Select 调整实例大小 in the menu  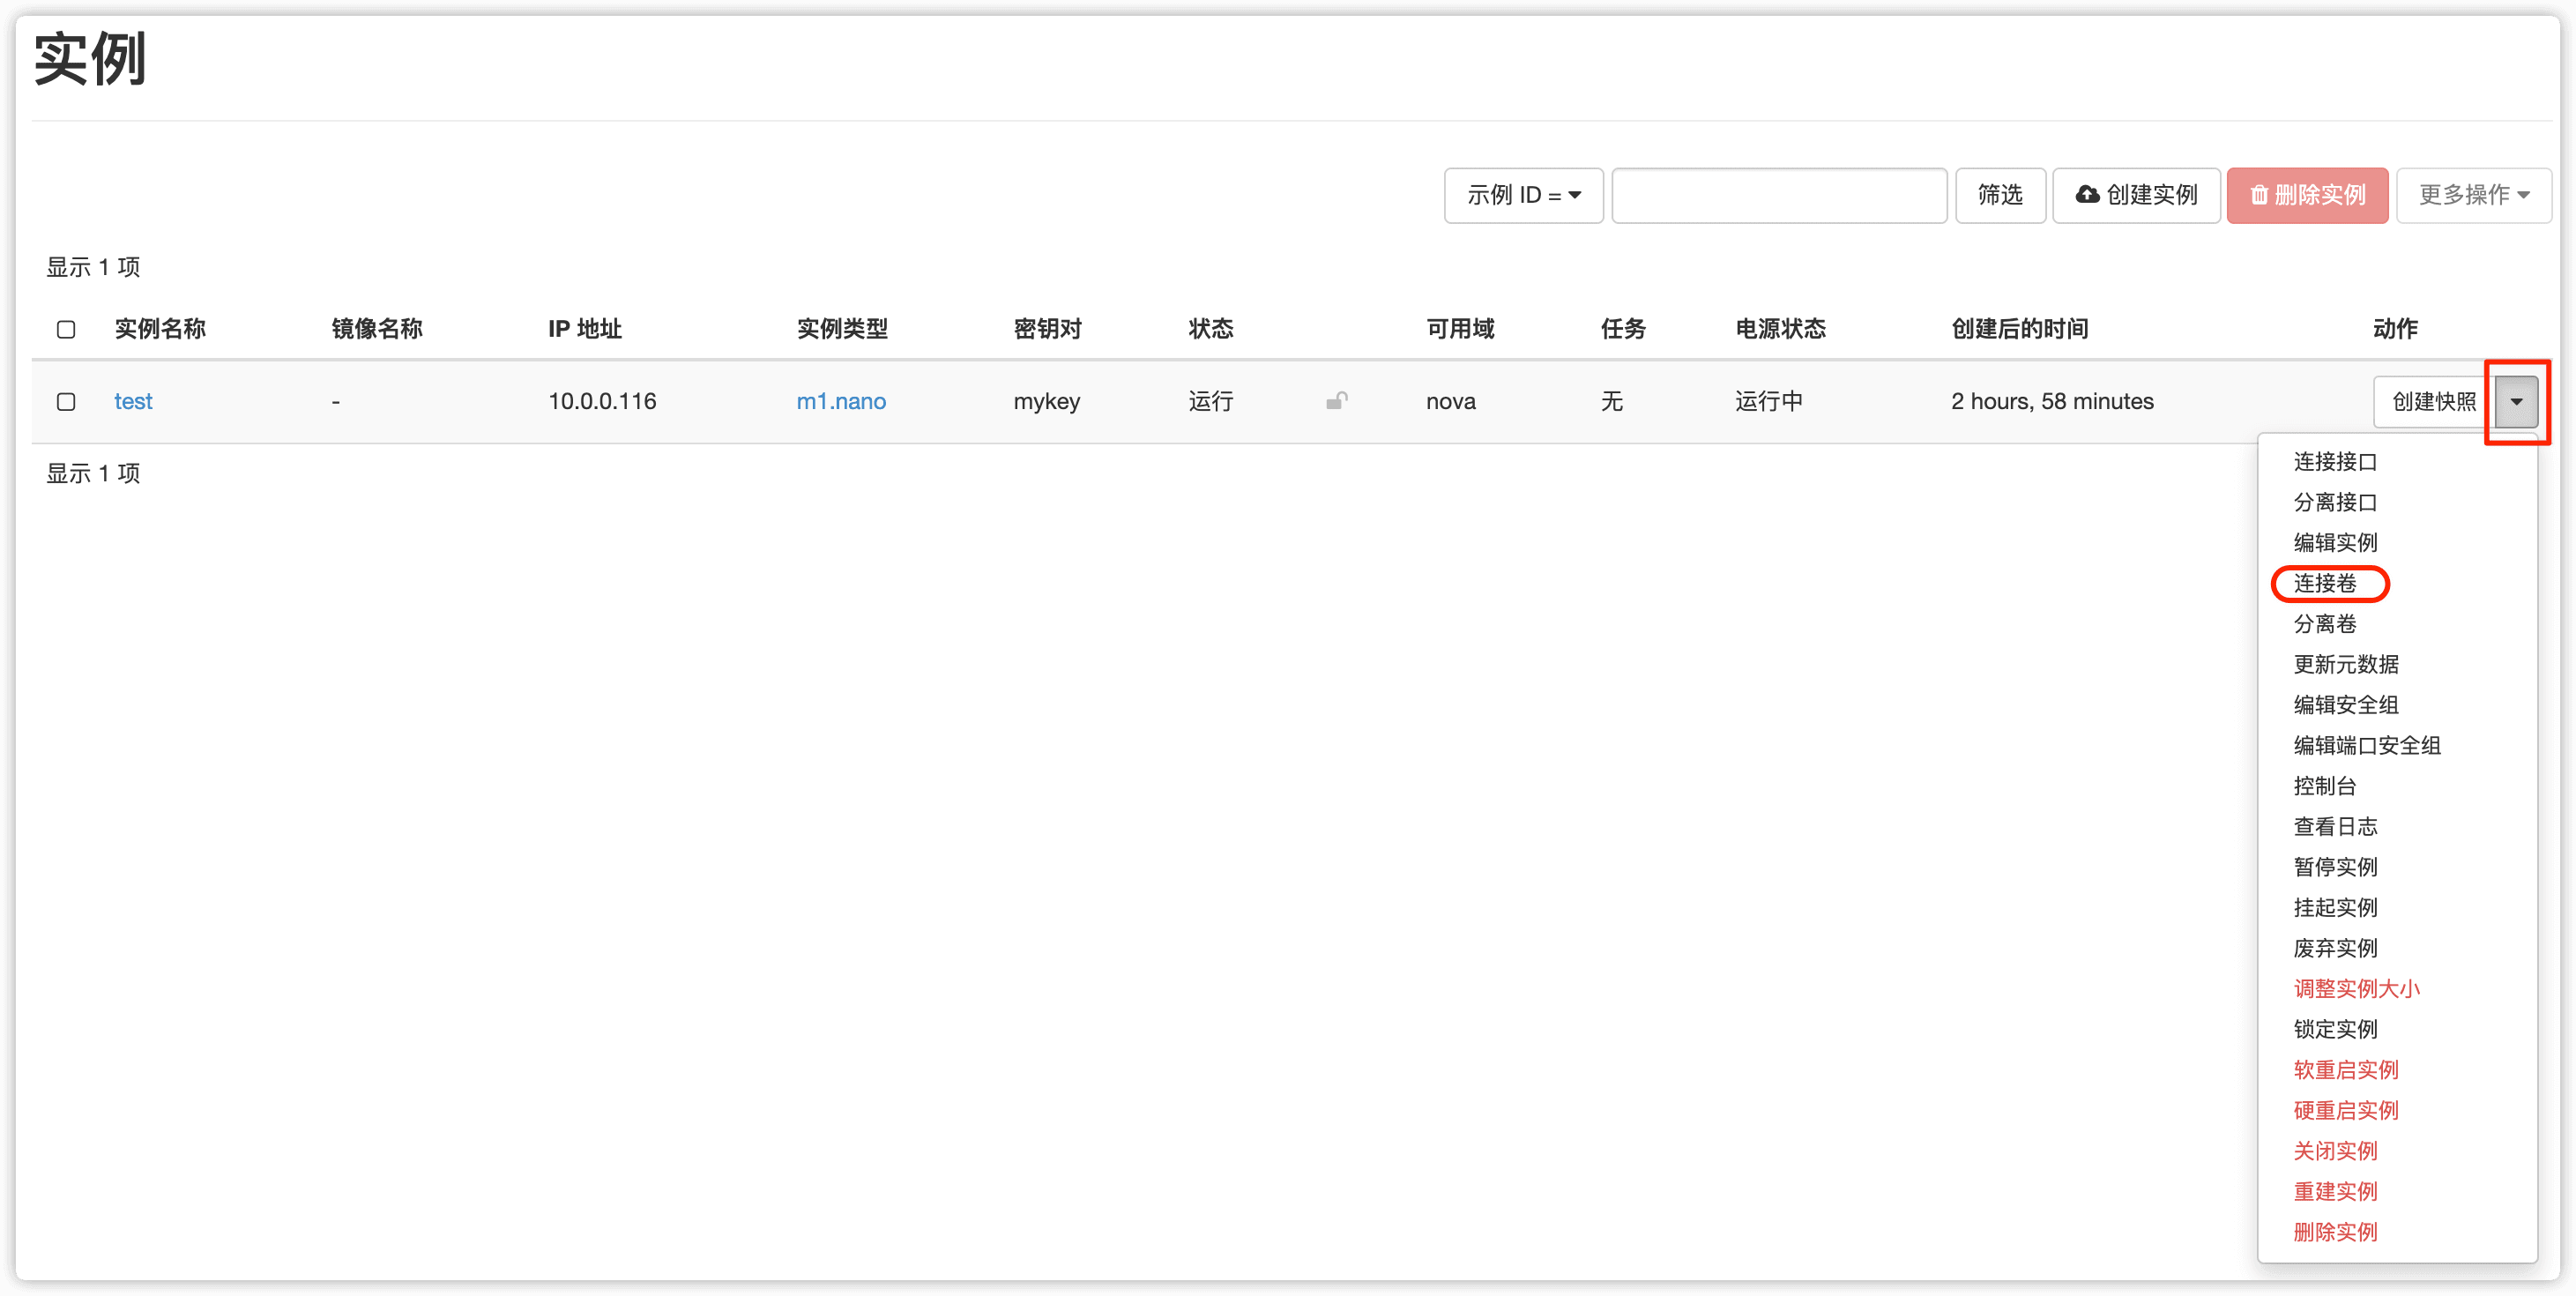coord(2356,988)
